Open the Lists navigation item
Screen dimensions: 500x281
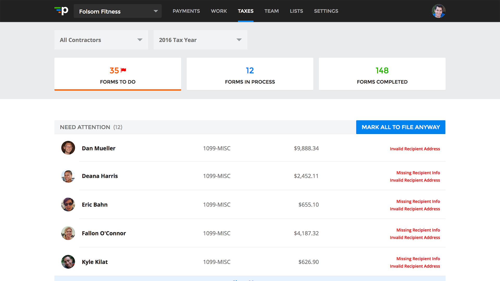(x=296, y=11)
